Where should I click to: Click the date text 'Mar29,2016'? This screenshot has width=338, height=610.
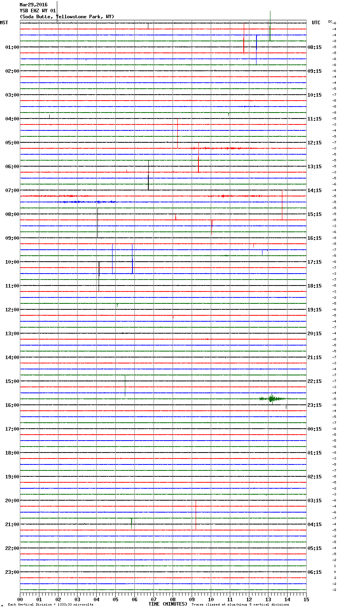(x=33, y=5)
